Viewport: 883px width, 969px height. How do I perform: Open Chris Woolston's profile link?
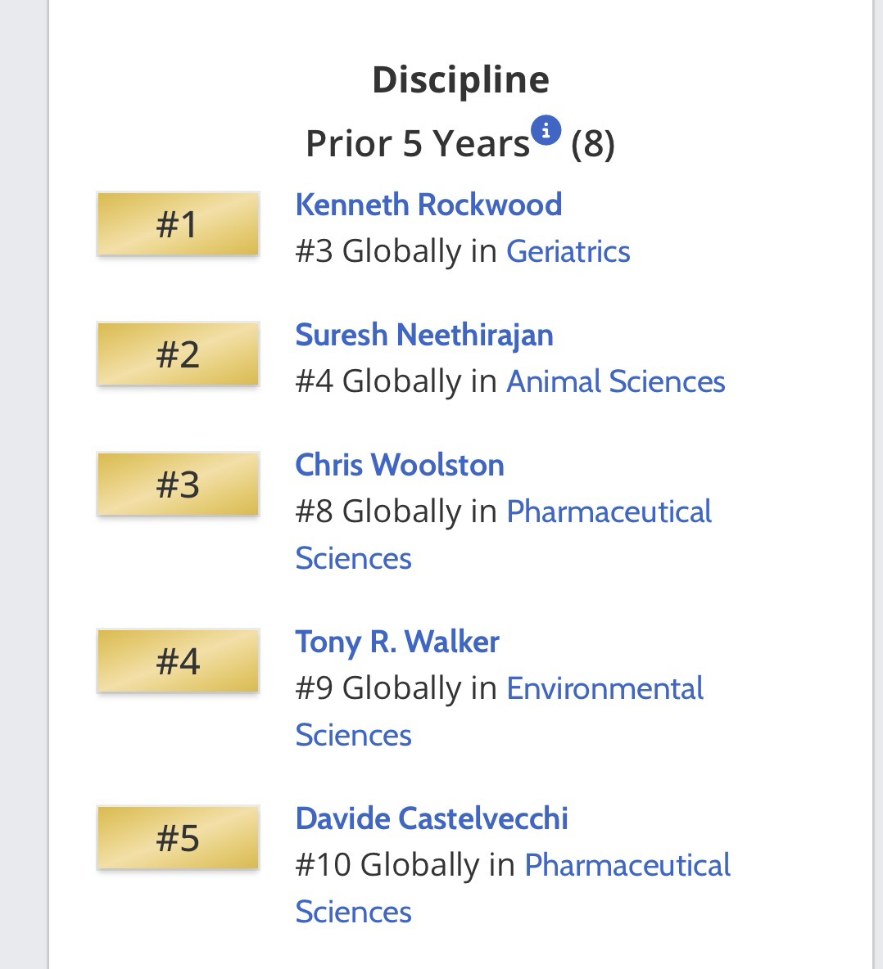click(399, 465)
